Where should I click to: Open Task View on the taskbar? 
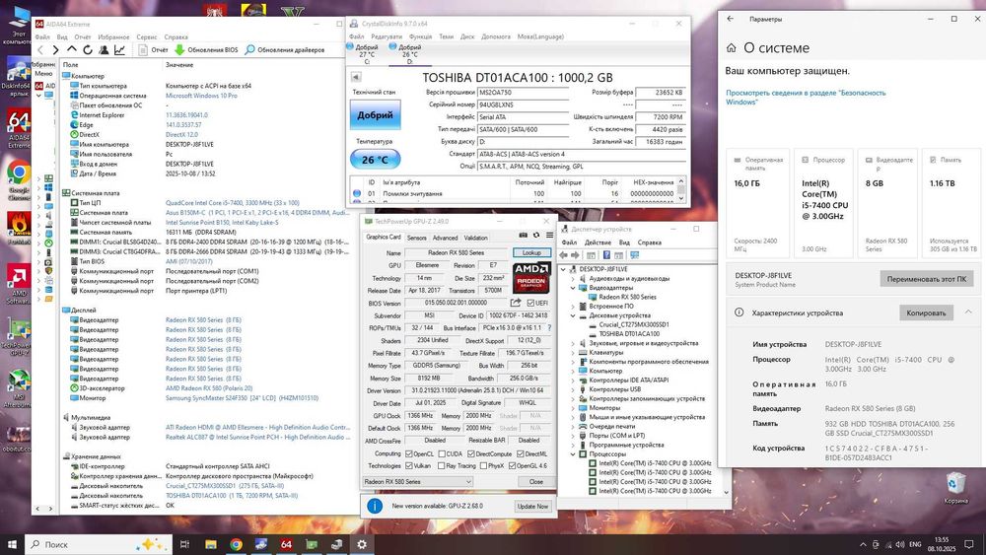click(185, 544)
